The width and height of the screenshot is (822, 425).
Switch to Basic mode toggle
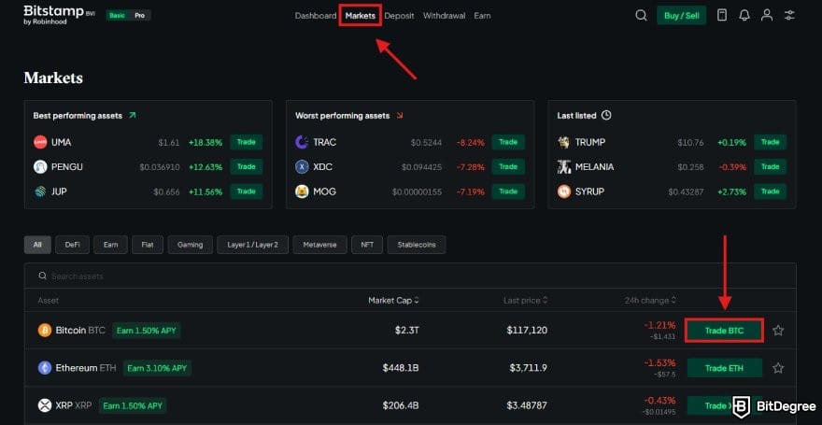coord(117,15)
